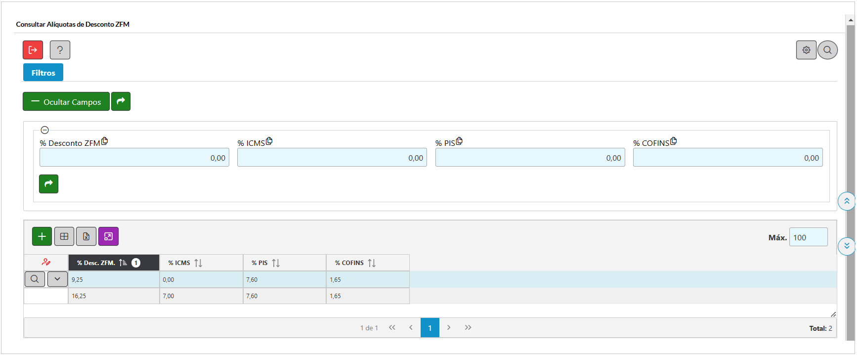View details magnifier on first row
The width and height of the screenshot is (857, 355).
(x=35, y=279)
